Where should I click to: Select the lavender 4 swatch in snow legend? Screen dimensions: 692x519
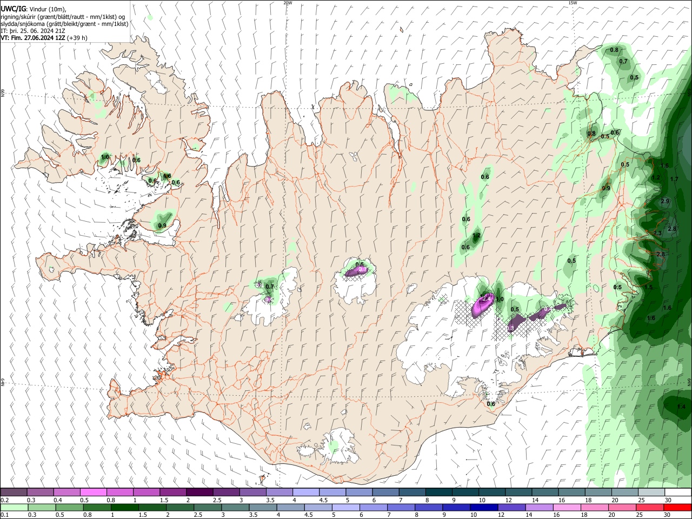[305, 493]
